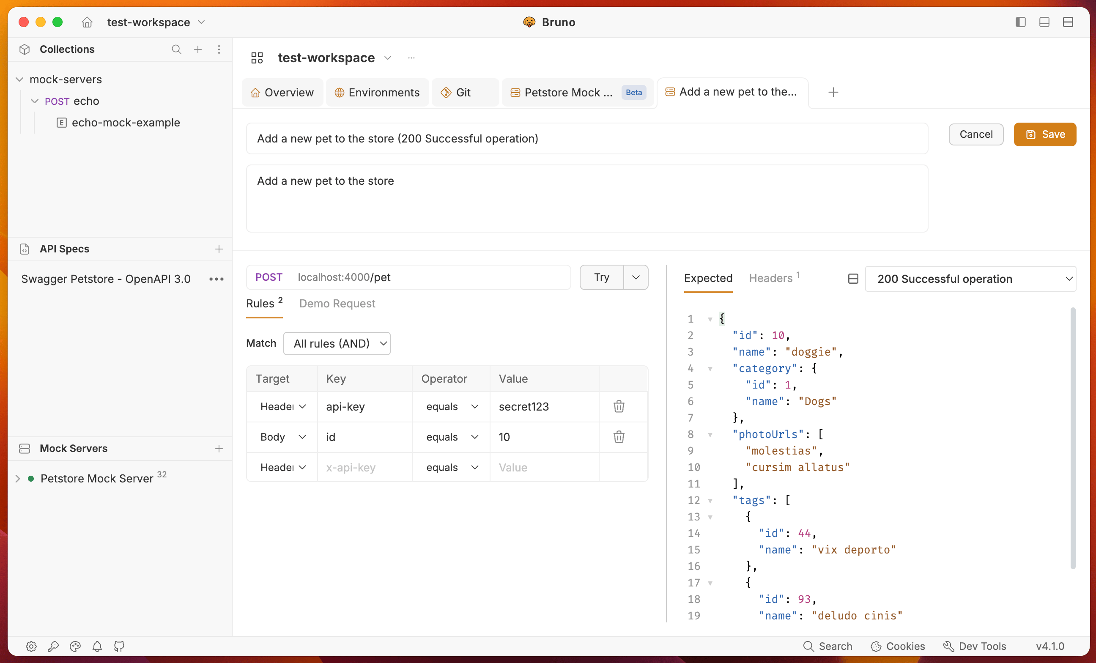Open the wrench icon in status bar
Viewport: 1096px width, 663px height.
point(53,646)
